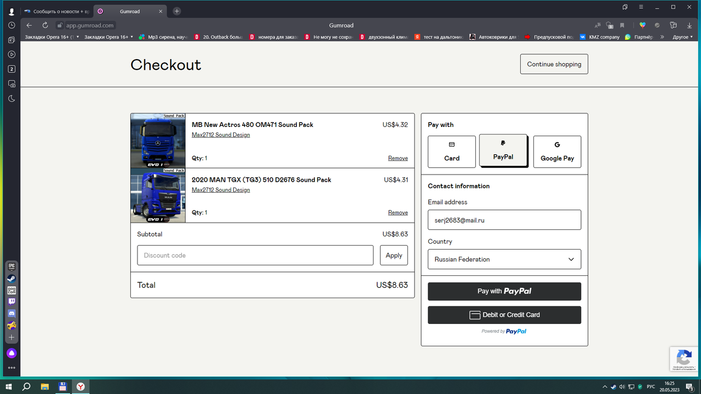This screenshot has width=701, height=394.
Task: Open the screenshot camera icon in sidebar
Action: [12, 84]
